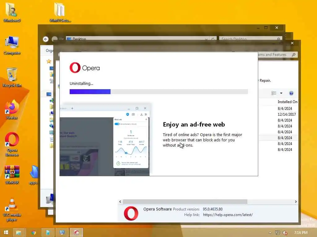
Task: Click the Favorites star in Explorer sidebar
Action: [x=49, y=61]
